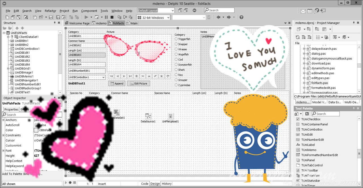Navigate forward with the right arrow icon
The width and height of the screenshot is (363, 188).
click(229, 17)
